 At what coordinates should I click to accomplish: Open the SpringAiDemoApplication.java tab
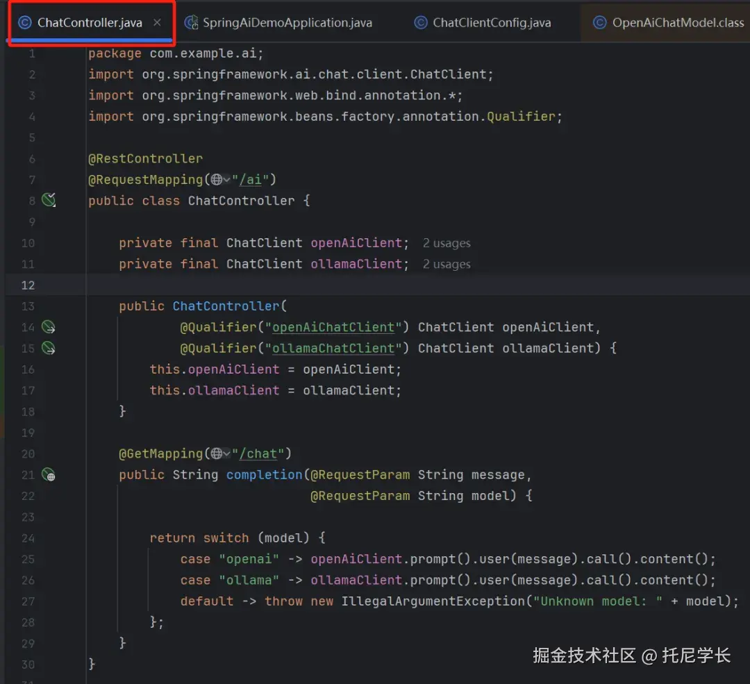278,22
